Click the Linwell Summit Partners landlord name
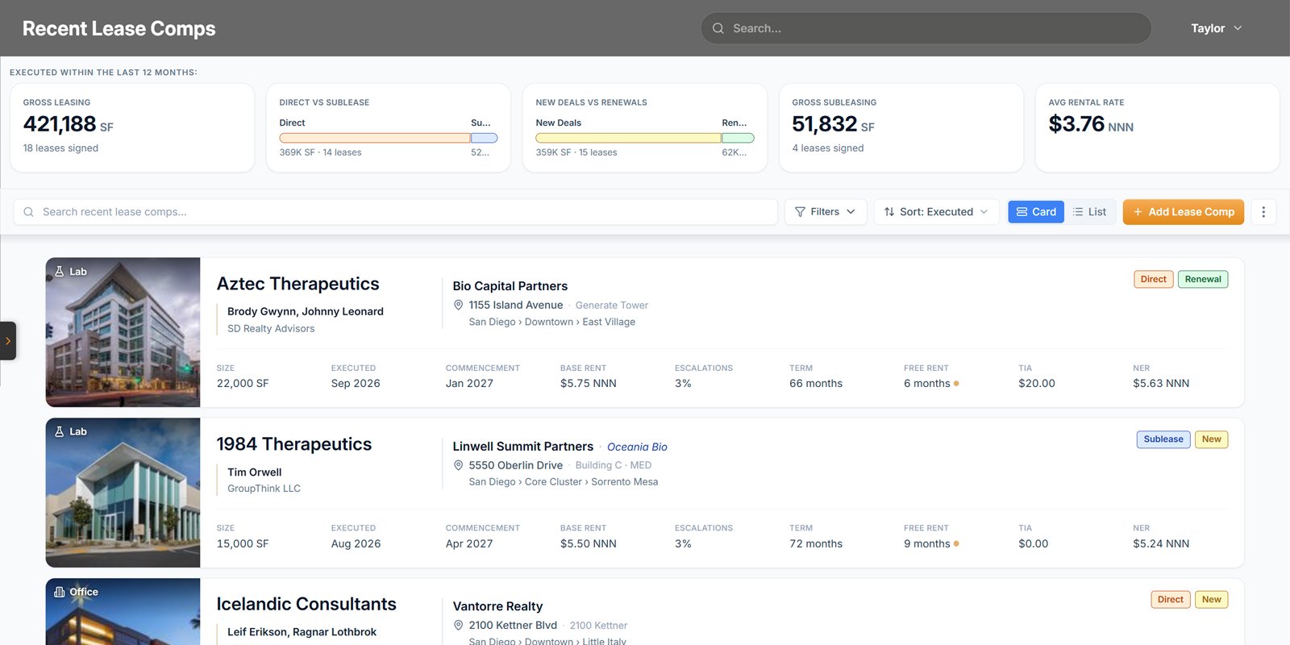 523,447
